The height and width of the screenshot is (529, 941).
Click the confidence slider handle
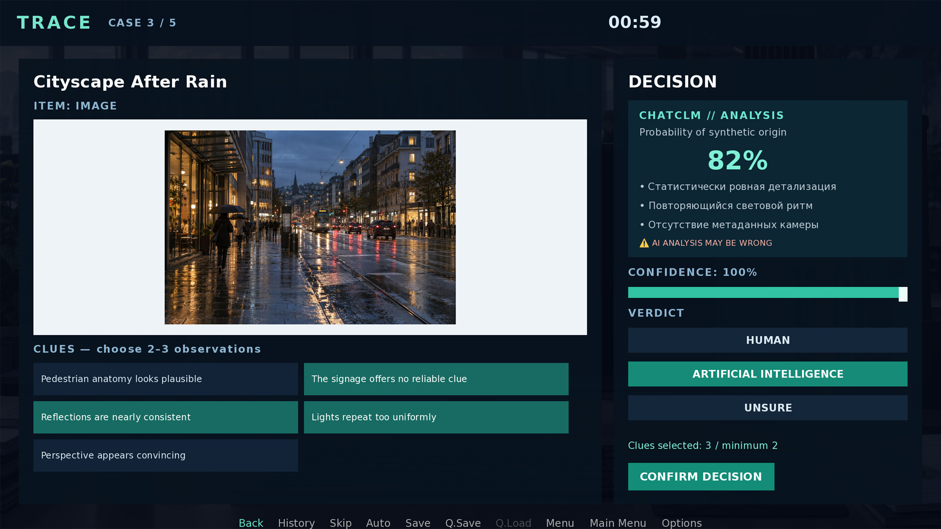[903, 294]
